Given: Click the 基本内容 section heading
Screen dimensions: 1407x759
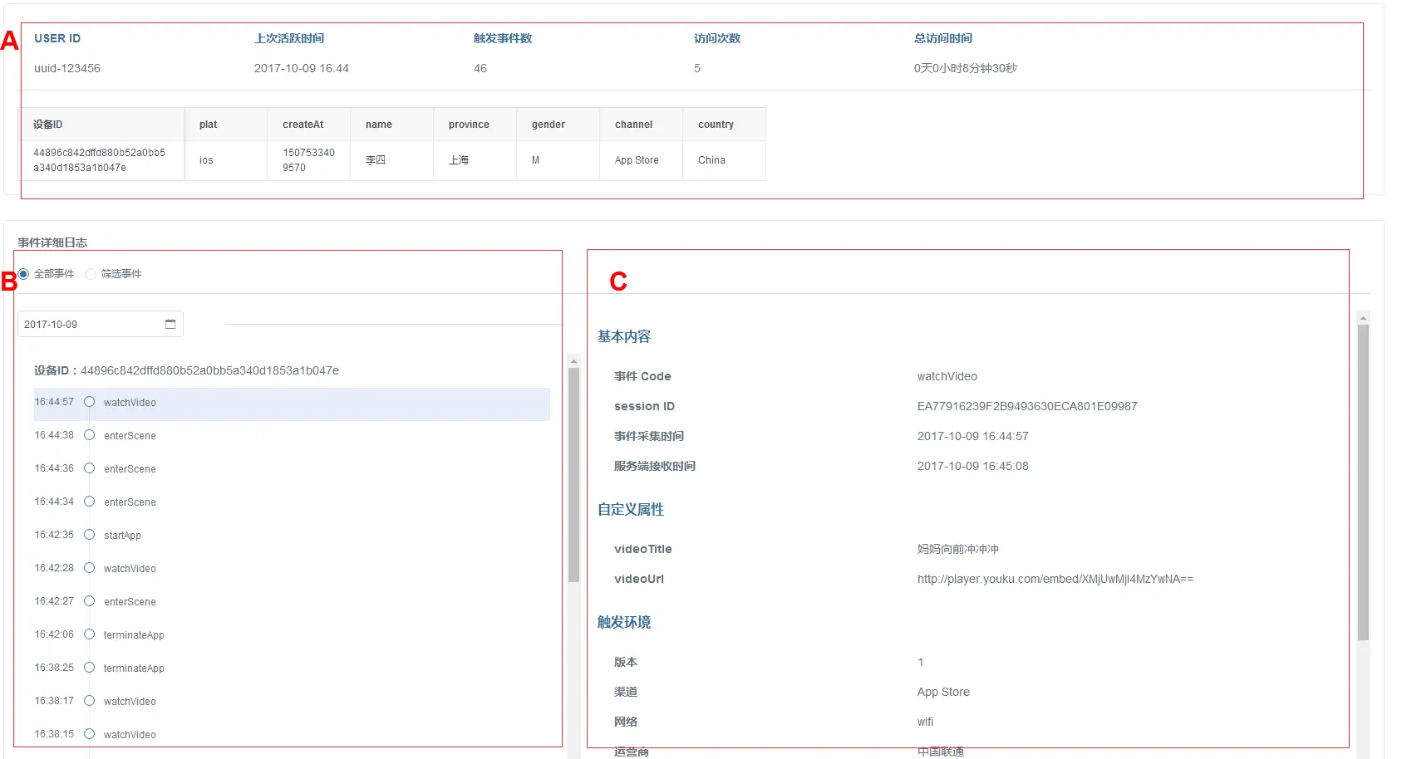Looking at the screenshot, I should tap(624, 336).
